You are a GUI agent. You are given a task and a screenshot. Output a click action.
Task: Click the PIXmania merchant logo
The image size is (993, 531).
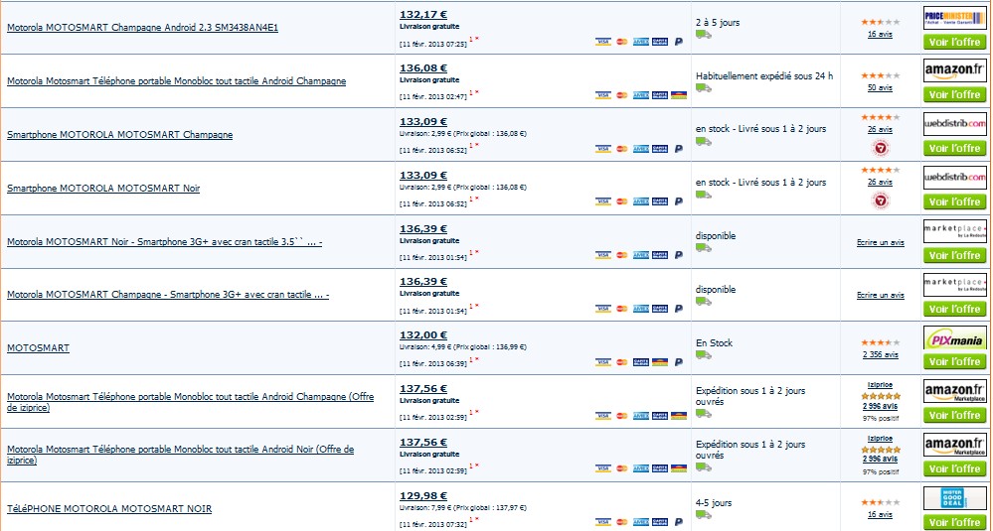(x=954, y=336)
